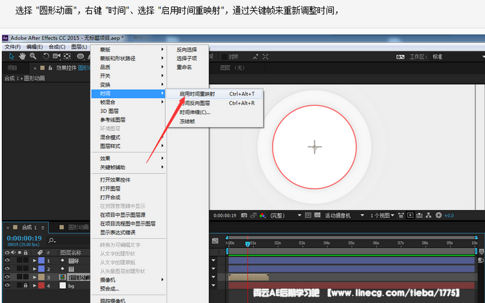The height and width of the screenshot is (303, 485).
Task: Select the Selection arrow tool
Action: coord(12,56)
